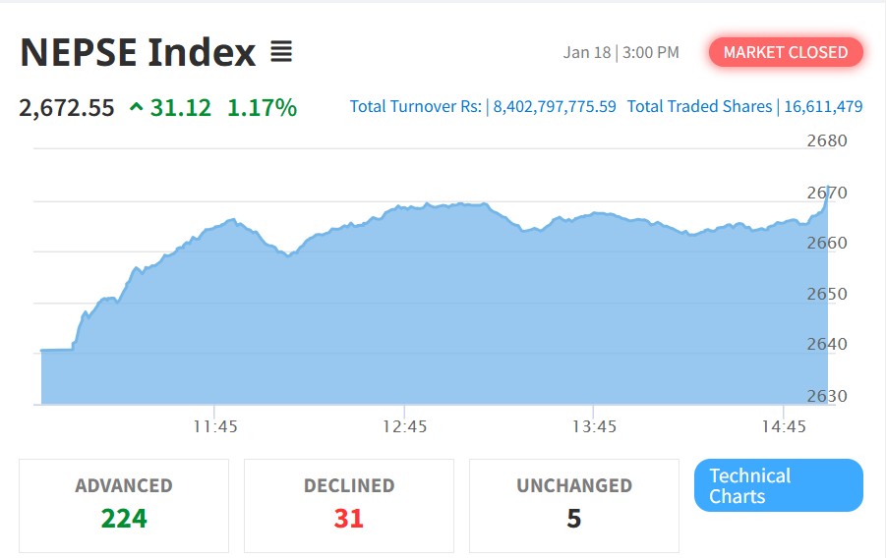This screenshot has width=886, height=558.
Task: Click the 11:45 time axis label
Action: point(214,426)
